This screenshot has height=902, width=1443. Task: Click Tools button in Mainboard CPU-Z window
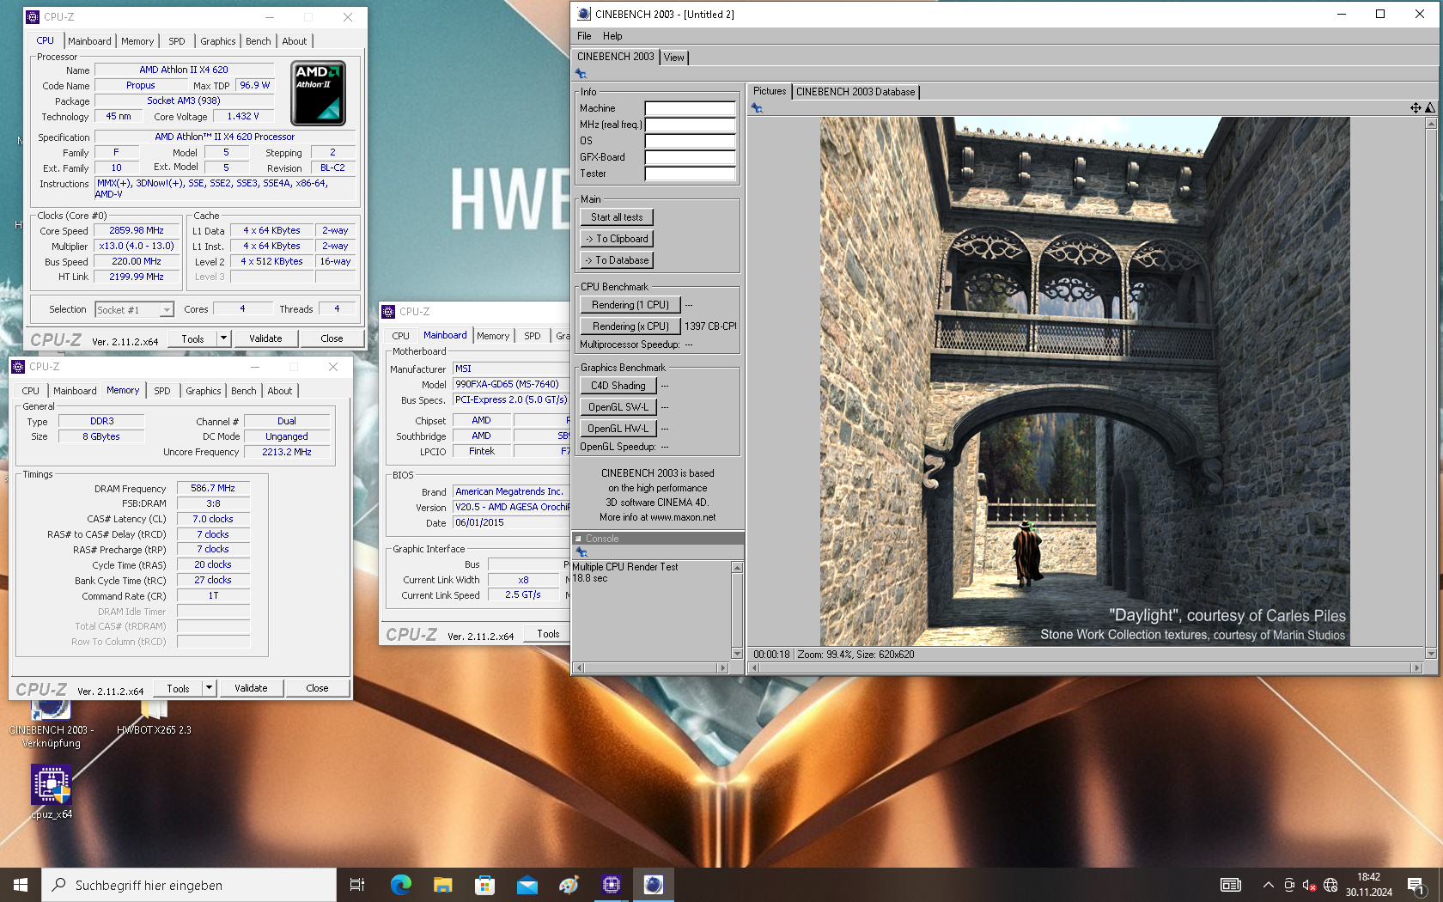(x=548, y=634)
